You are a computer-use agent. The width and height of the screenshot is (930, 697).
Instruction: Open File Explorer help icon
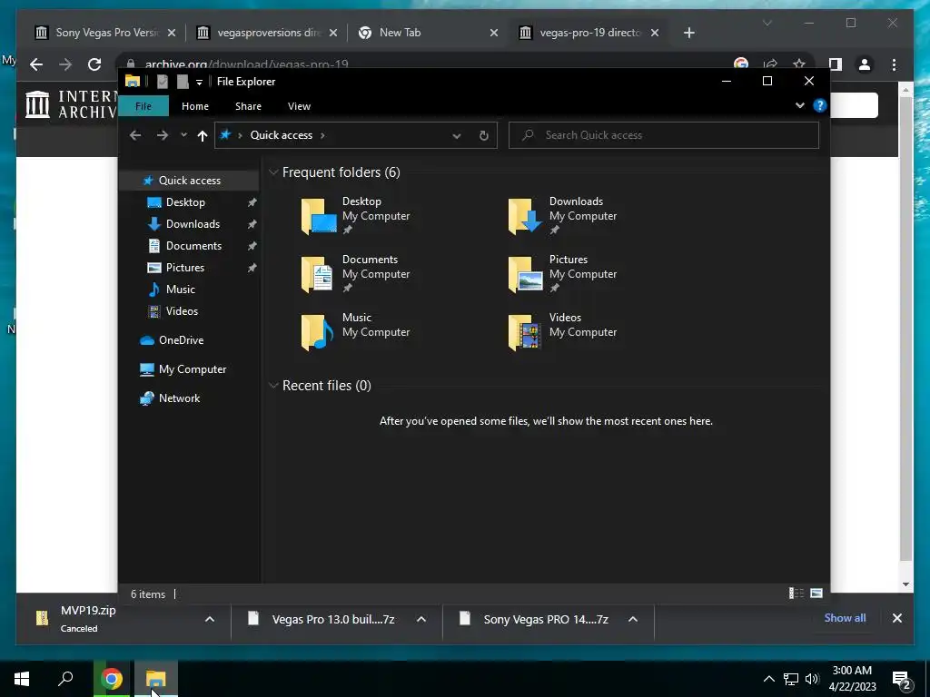[820, 105]
